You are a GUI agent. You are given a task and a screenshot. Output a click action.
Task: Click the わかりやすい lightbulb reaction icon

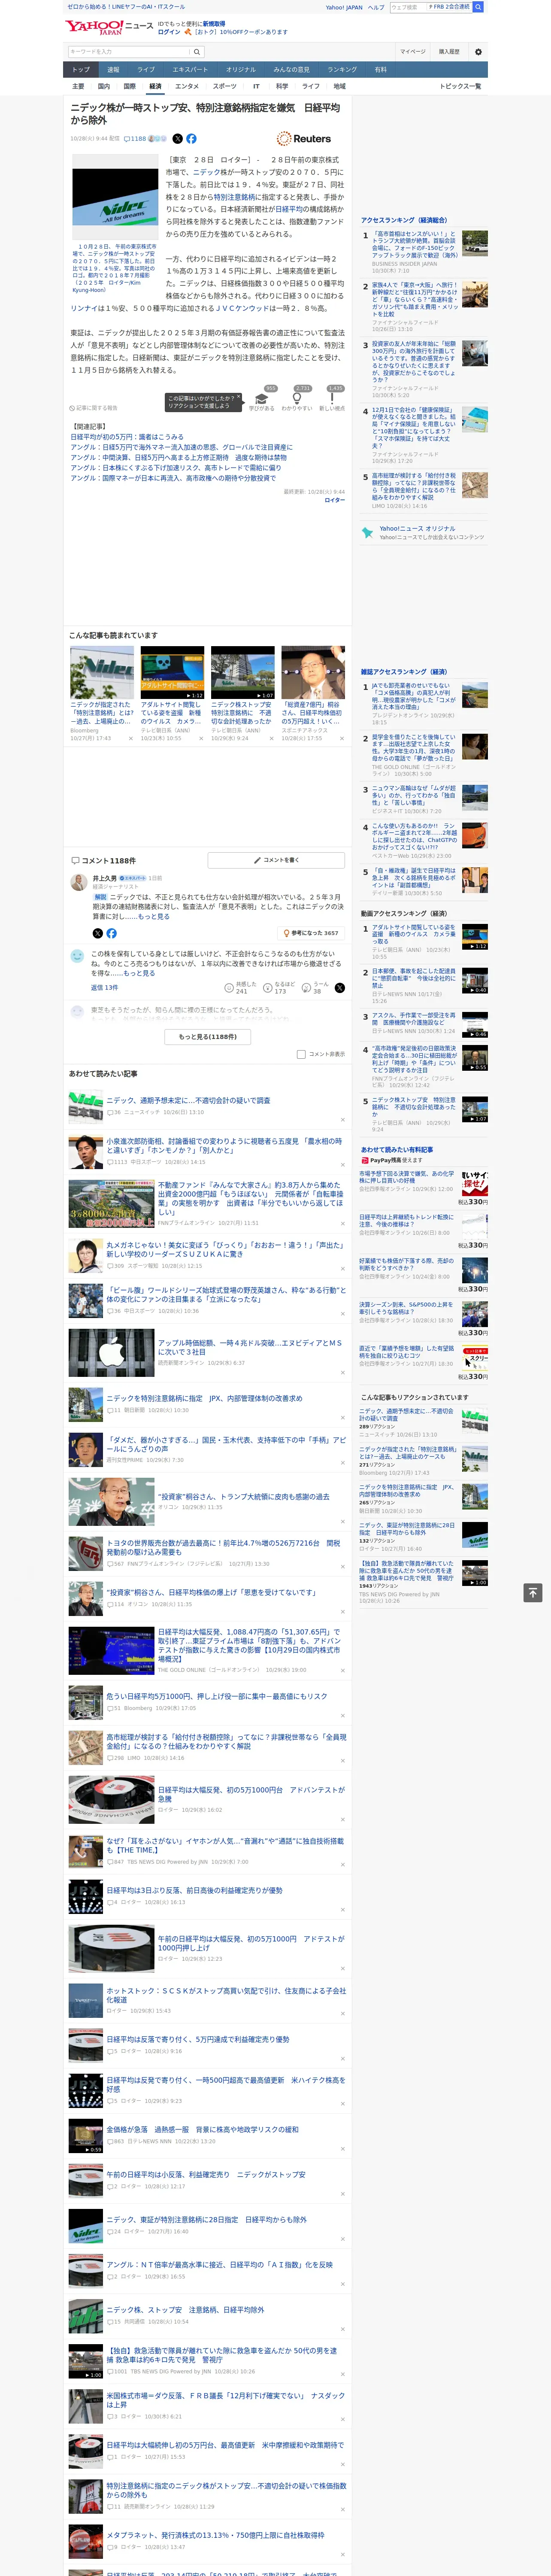tap(297, 398)
